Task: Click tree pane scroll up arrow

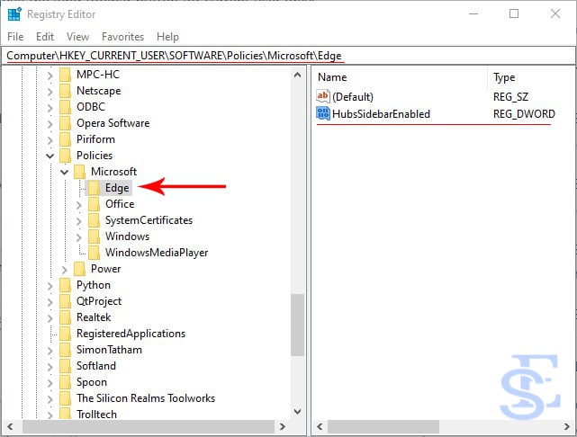Action: click(x=297, y=75)
